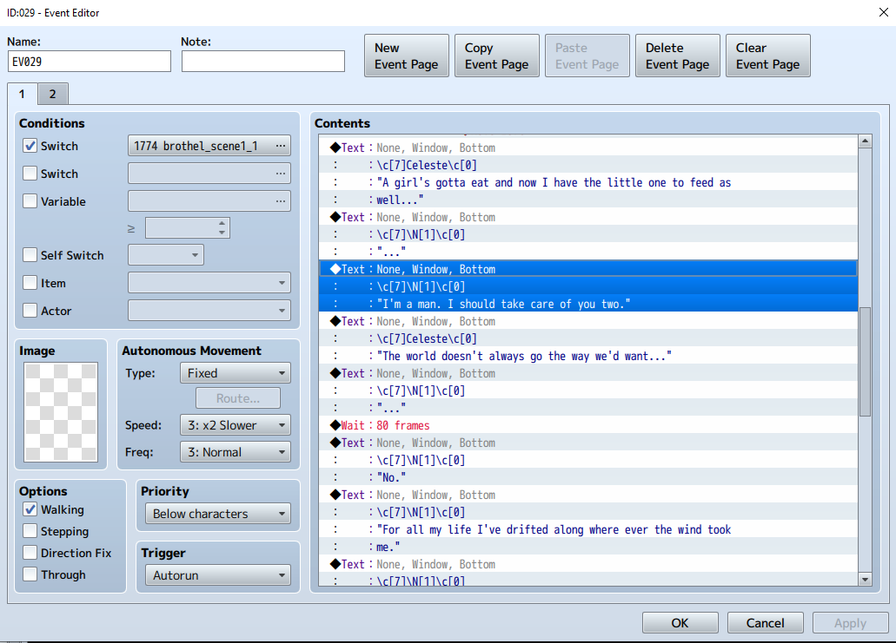Viewport: 896px width, 643px height.
Task: Enable the Variable condition checkbox
Action: [x=30, y=201]
